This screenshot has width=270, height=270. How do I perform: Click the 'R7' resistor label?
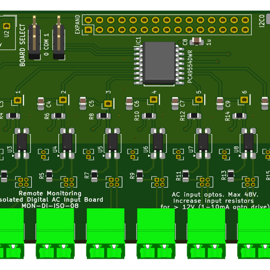tap(87, 175)
